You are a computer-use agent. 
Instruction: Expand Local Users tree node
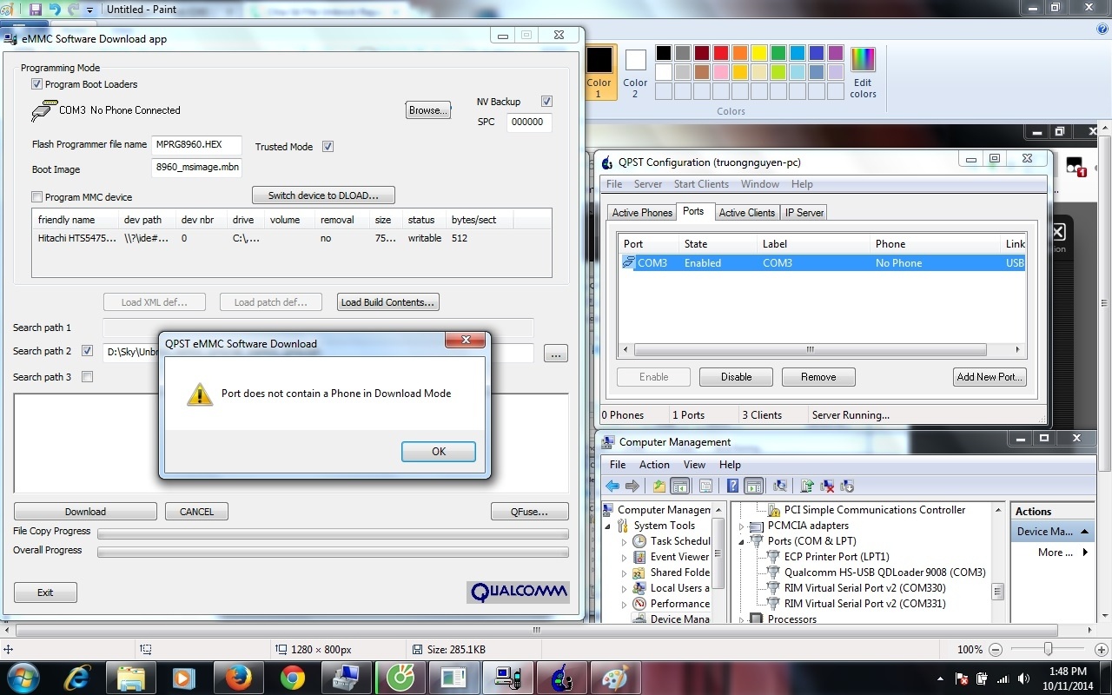click(x=624, y=588)
